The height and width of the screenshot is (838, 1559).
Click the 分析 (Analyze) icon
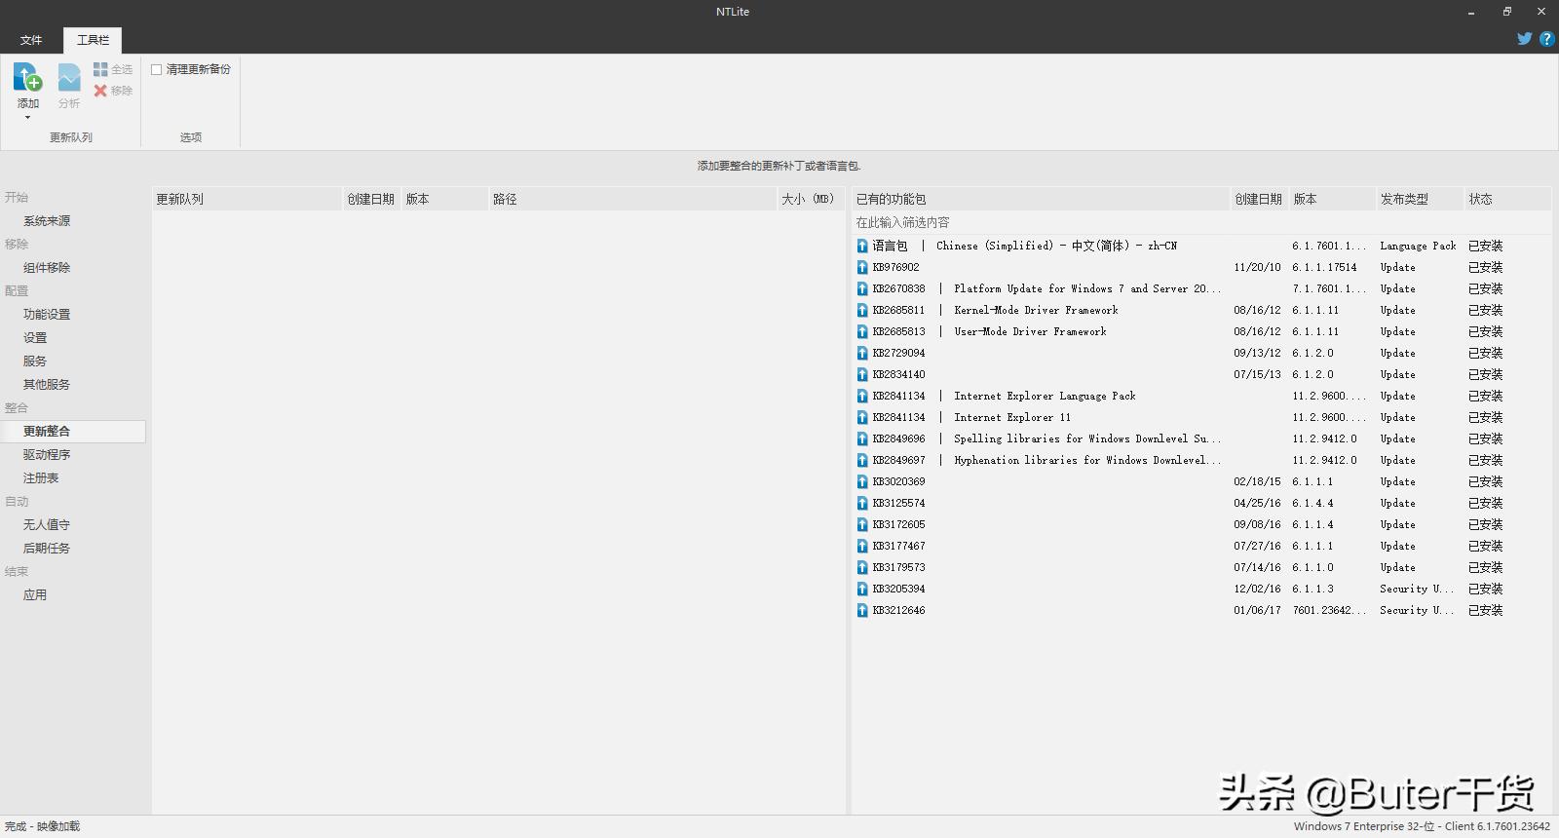point(69,77)
